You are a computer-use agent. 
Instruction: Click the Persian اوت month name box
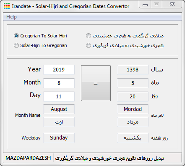click(x=59, y=122)
